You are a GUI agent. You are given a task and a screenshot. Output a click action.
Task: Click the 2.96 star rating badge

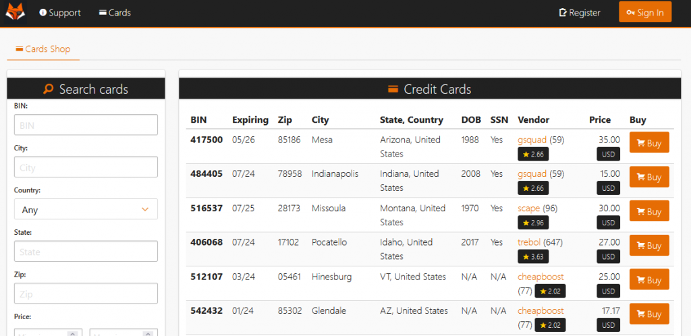[533, 223]
